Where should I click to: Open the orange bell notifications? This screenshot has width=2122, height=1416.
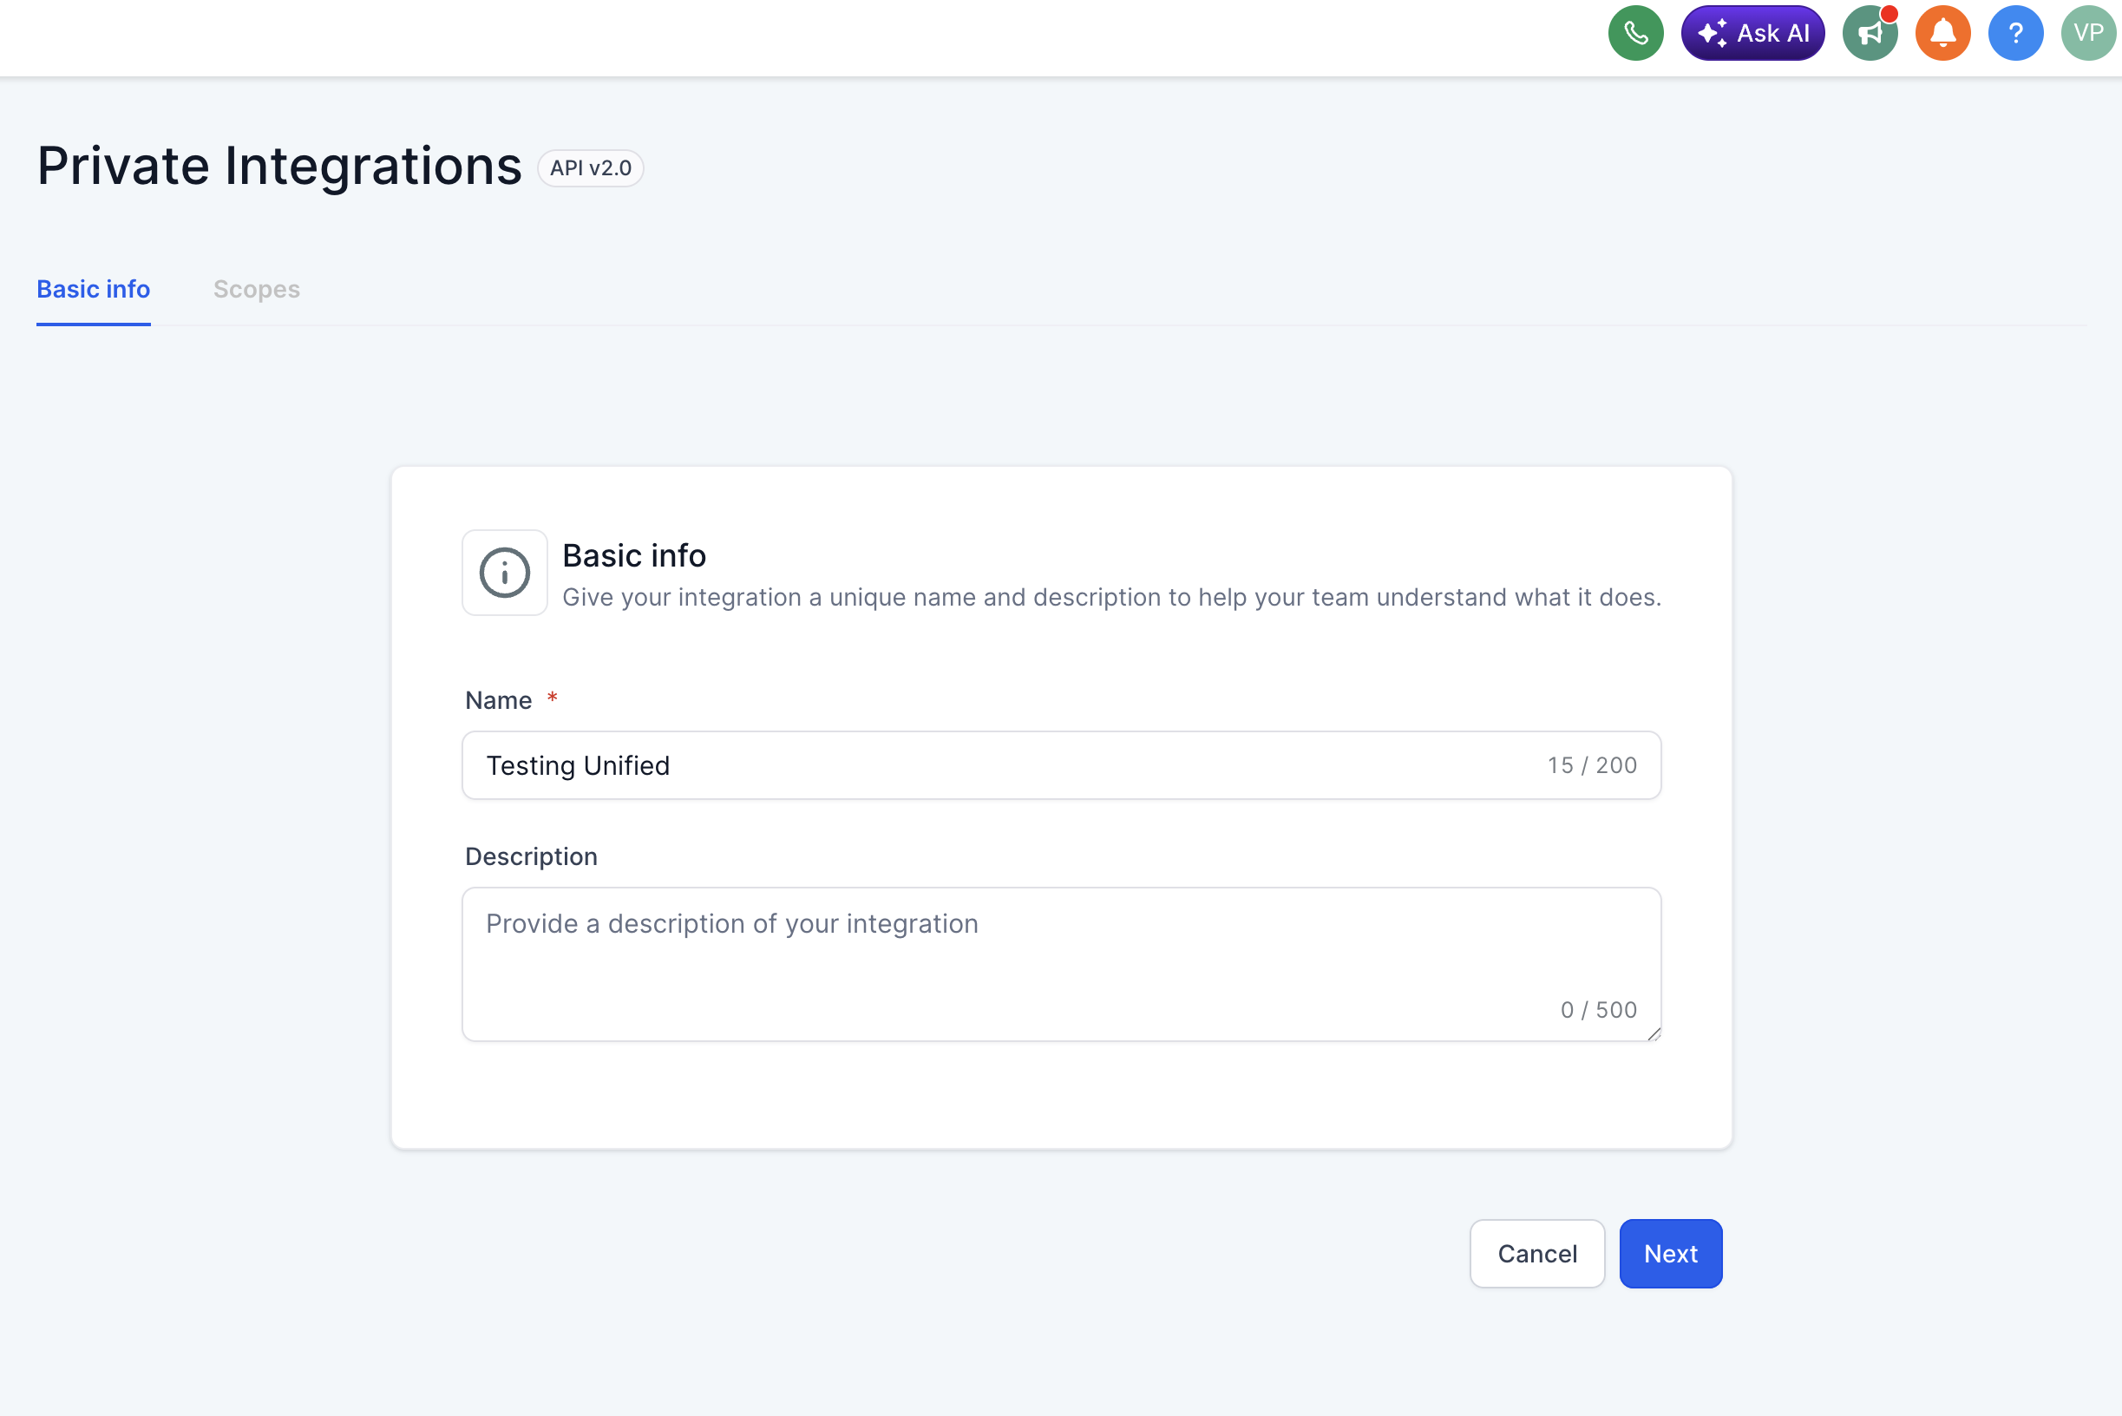click(1942, 34)
